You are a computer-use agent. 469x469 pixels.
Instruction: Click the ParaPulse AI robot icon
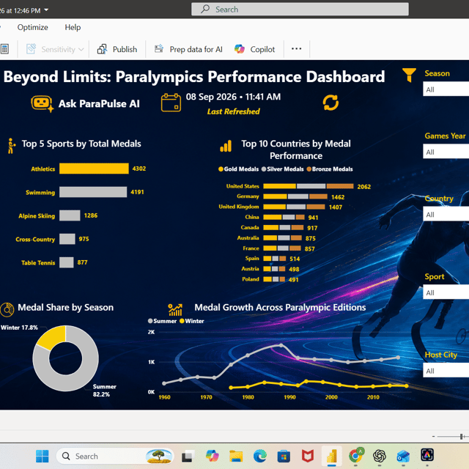[42, 104]
